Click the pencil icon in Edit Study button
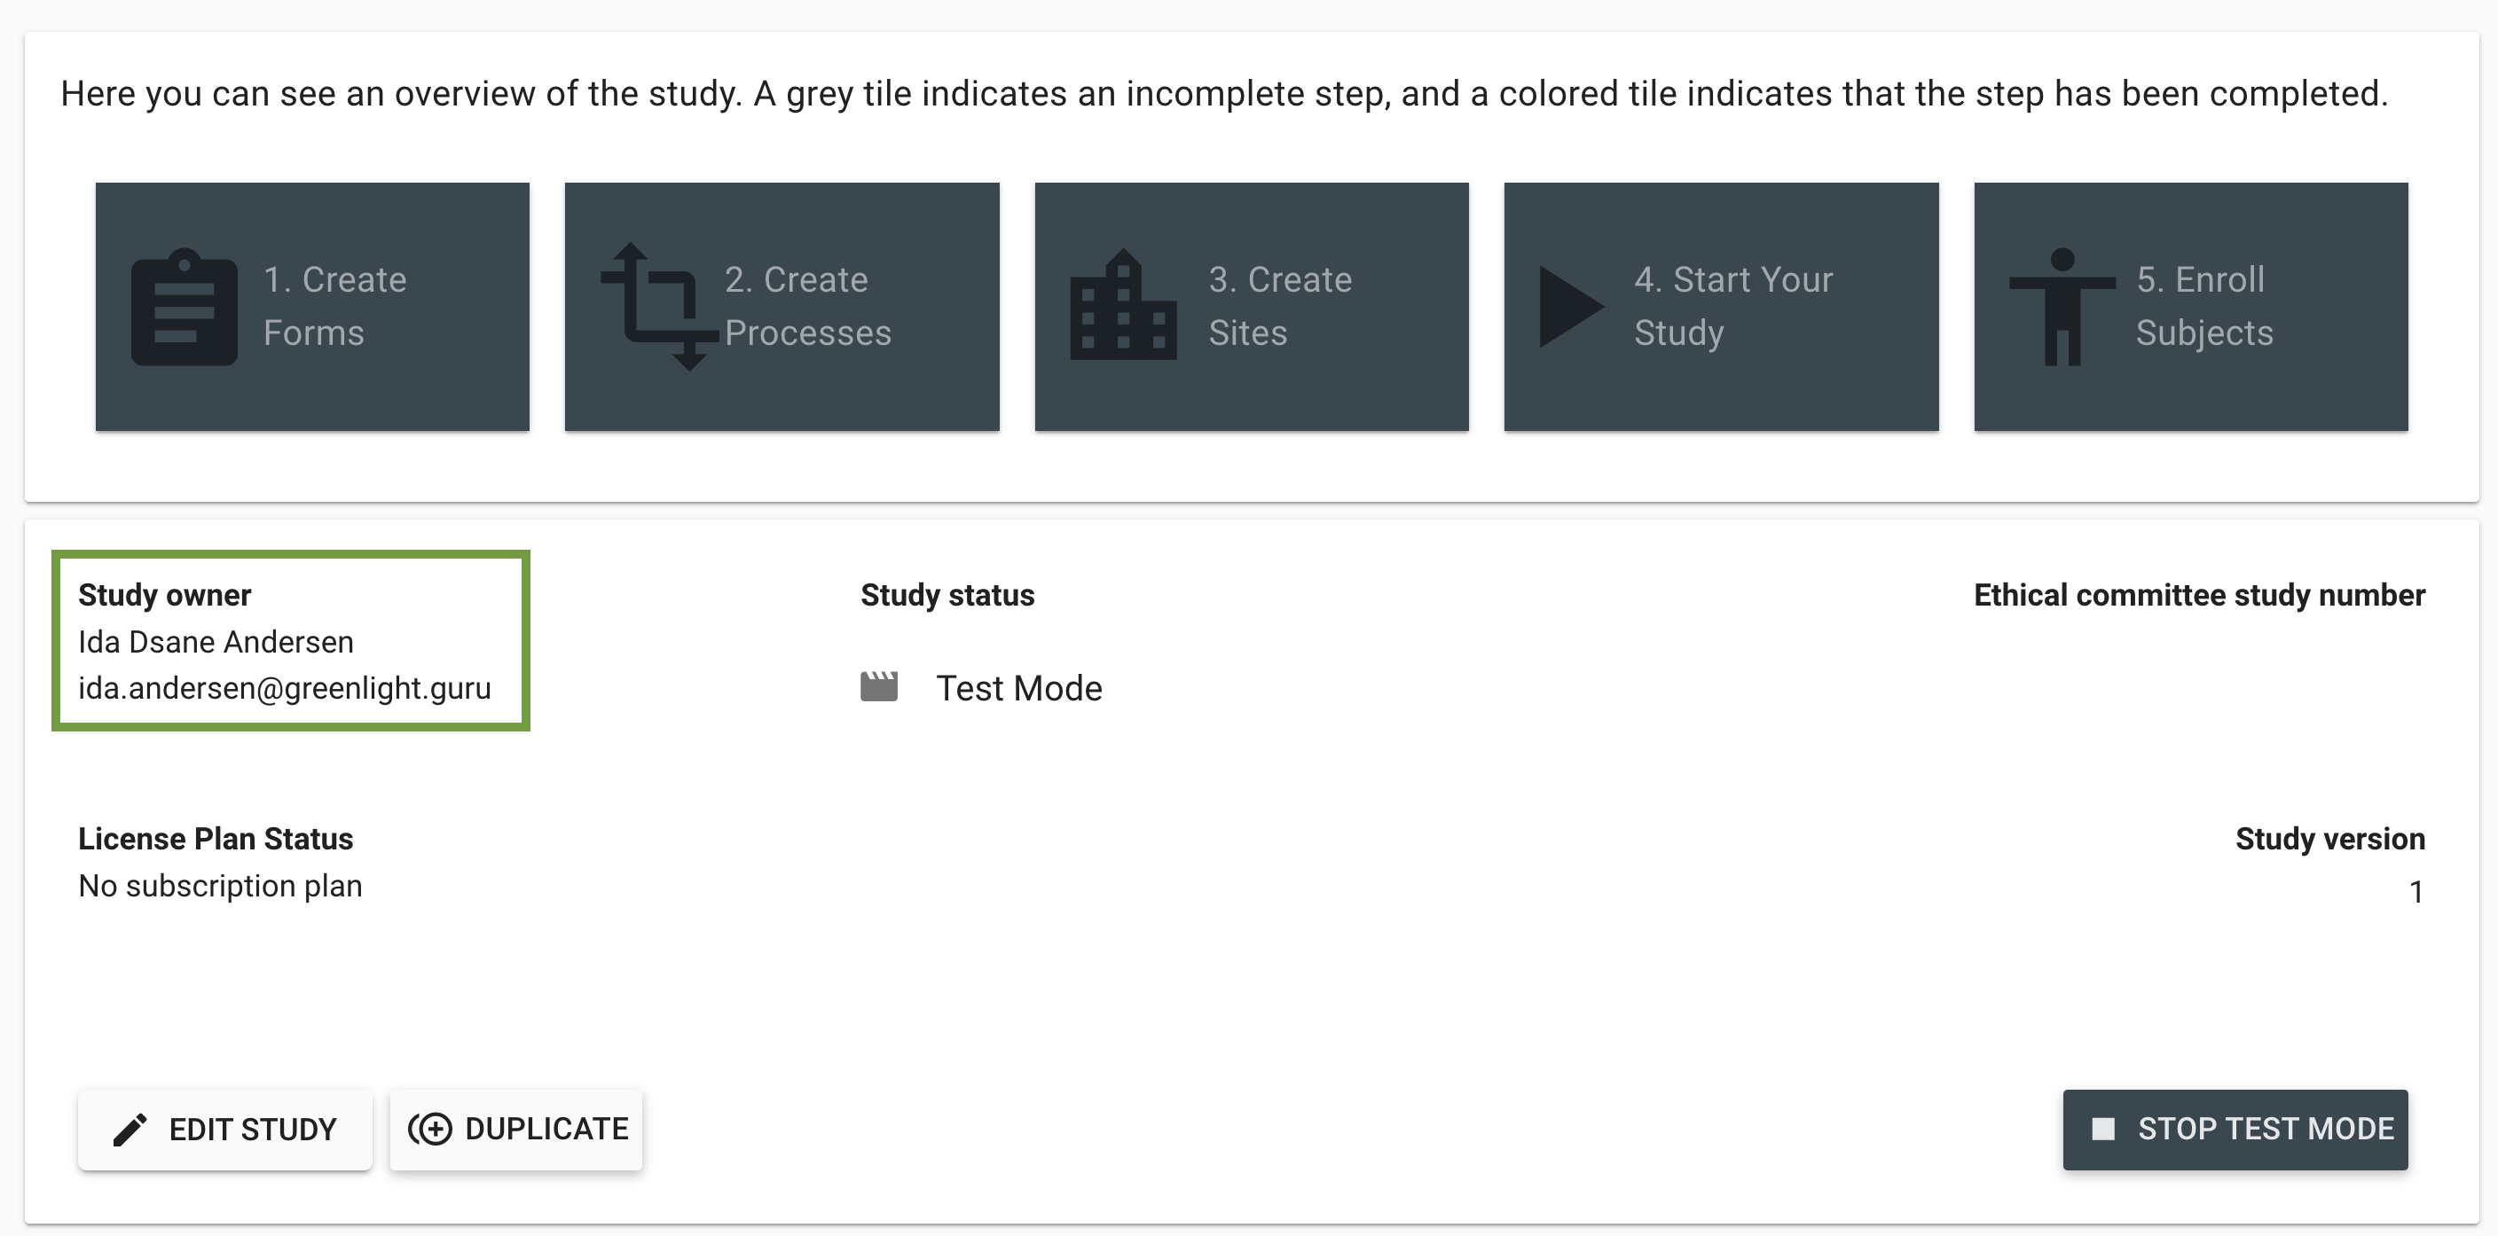This screenshot has height=1236, width=2498. click(x=129, y=1130)
